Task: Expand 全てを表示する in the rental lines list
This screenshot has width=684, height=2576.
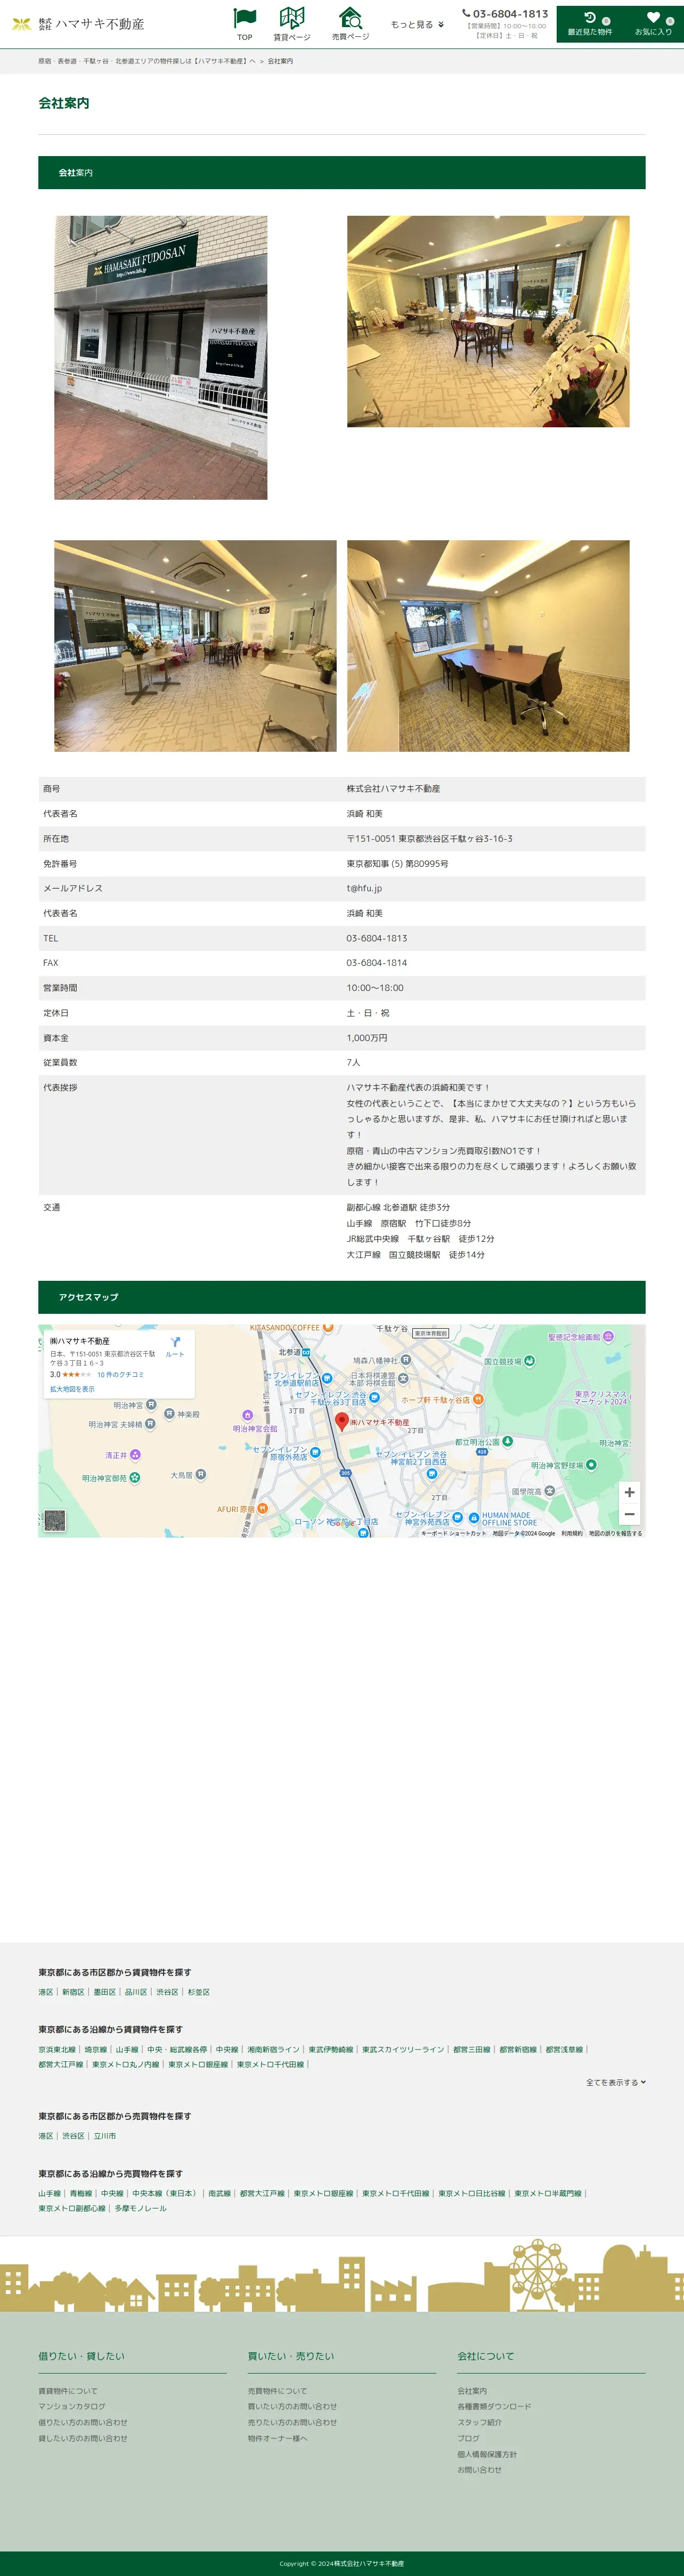Action: 616,2082
